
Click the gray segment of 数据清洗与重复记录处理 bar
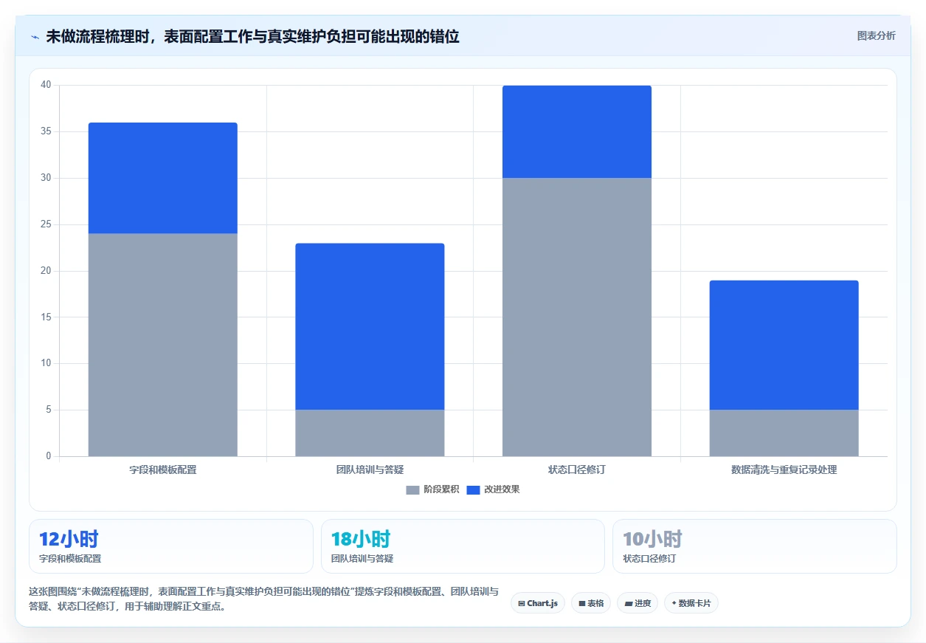click(x=784, y=433)
